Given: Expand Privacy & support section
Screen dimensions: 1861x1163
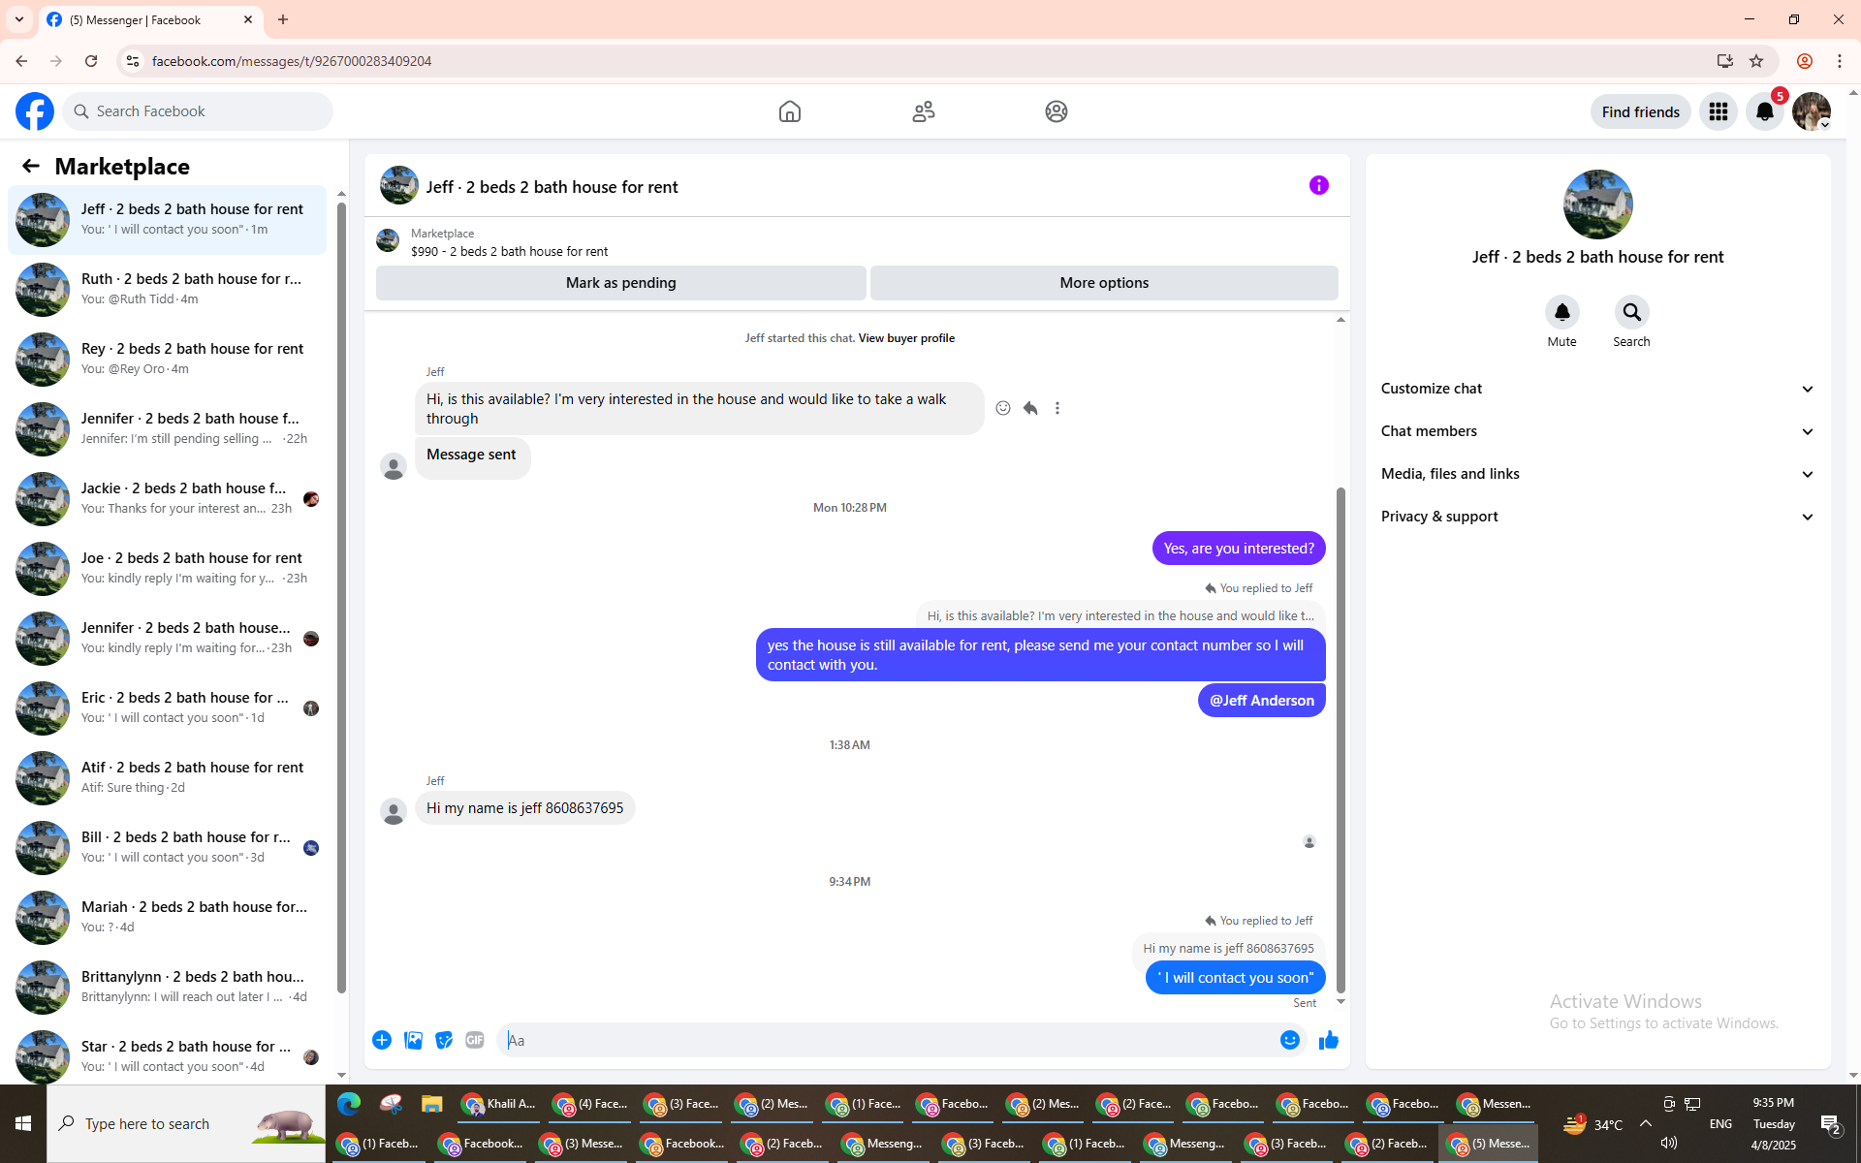Looking at the screenshot, I should [1596, 517].
